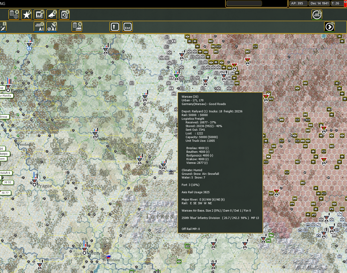
Task: Click the Dec 14 1941 date display
Action: [x=319, y=3]
